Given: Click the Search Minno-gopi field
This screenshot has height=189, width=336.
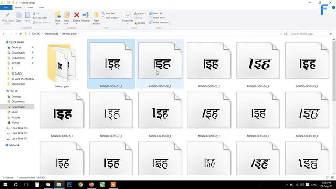Looking at the screenshot, I should coord(311,34).
